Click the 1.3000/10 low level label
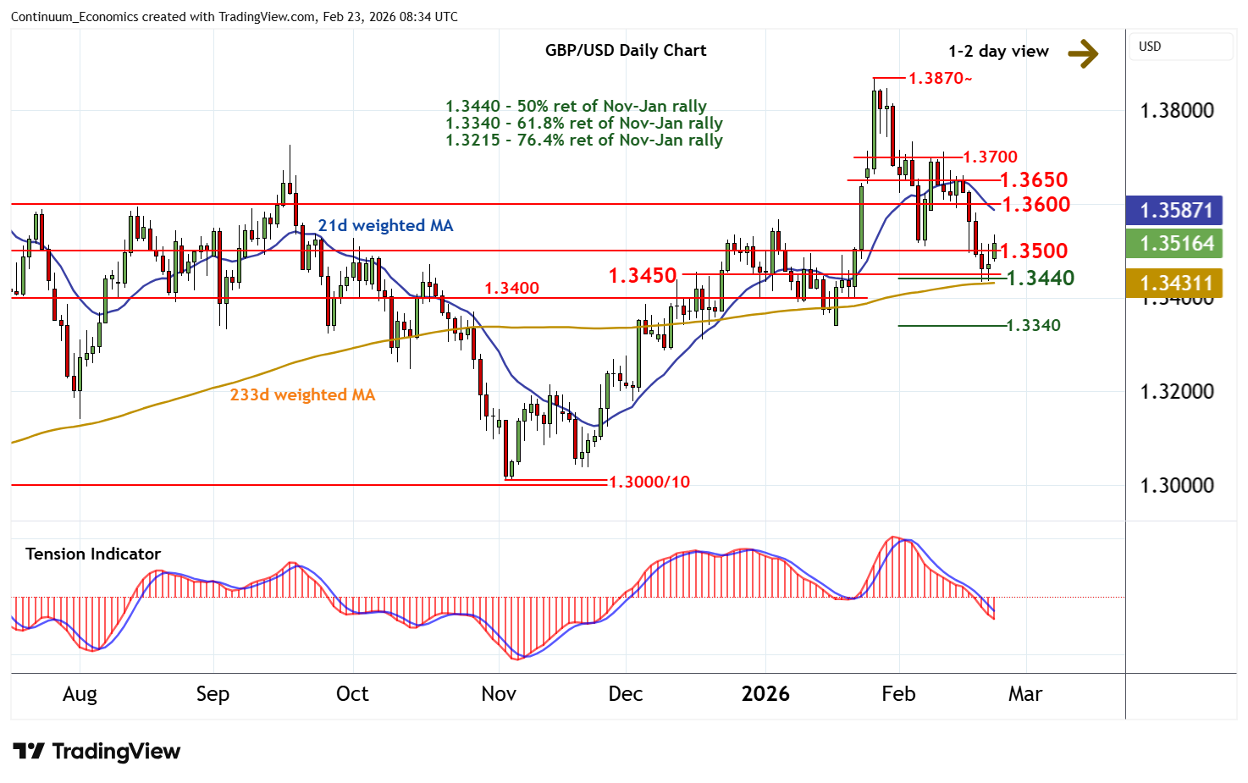The width and height of the screenshot is (1248, 783). [649, 482]
